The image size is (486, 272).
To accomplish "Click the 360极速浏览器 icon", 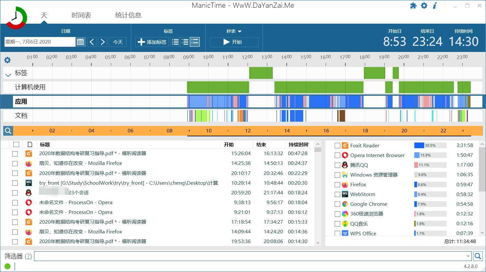I will [x=345, y=214].
